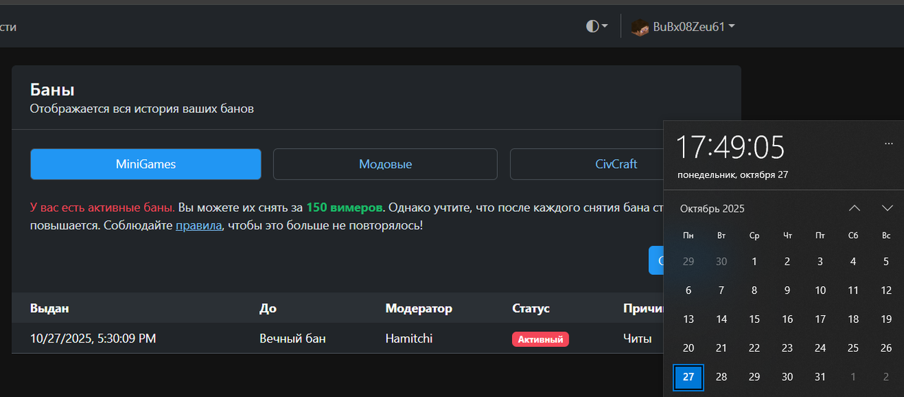Click the Статус column header

point(530,308)
